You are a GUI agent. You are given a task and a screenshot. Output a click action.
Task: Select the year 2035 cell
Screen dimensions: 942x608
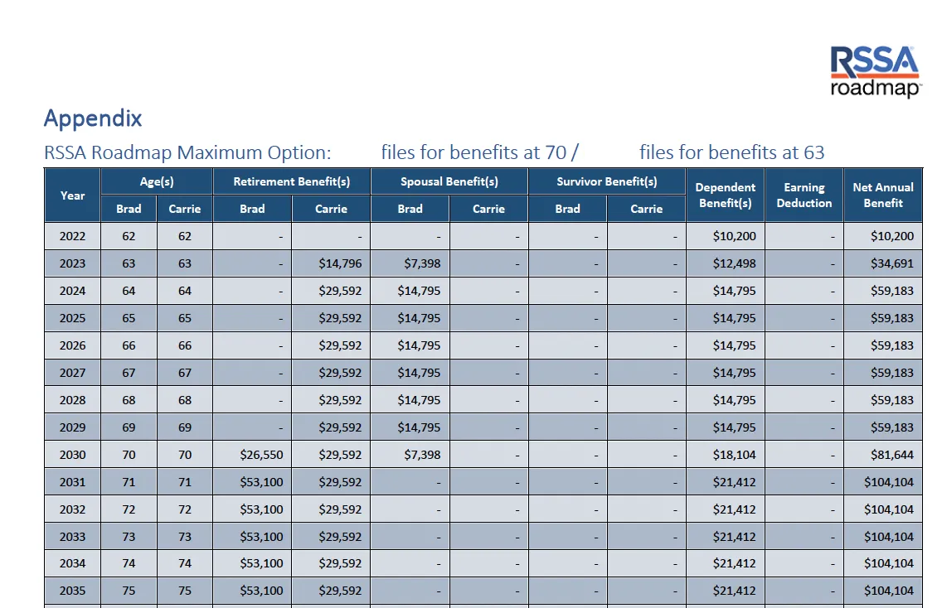click(72, 591)
